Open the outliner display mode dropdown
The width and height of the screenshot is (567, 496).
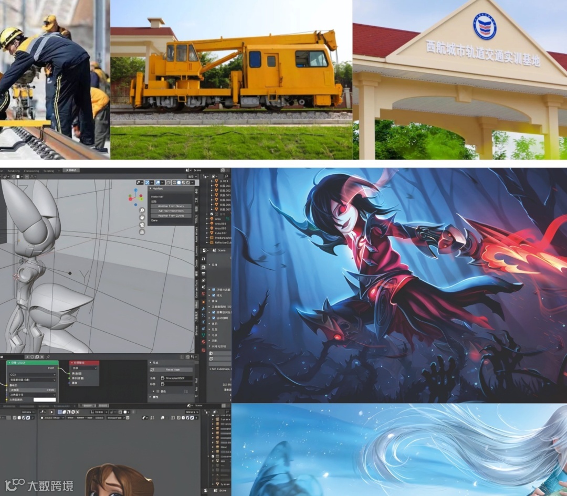pyautogui.click(x=205, y=176)
